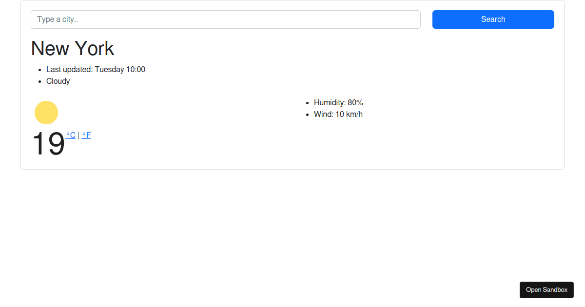Select the 80% humidity value
This screenshot has width=585, height=307.
coord(355,103)
